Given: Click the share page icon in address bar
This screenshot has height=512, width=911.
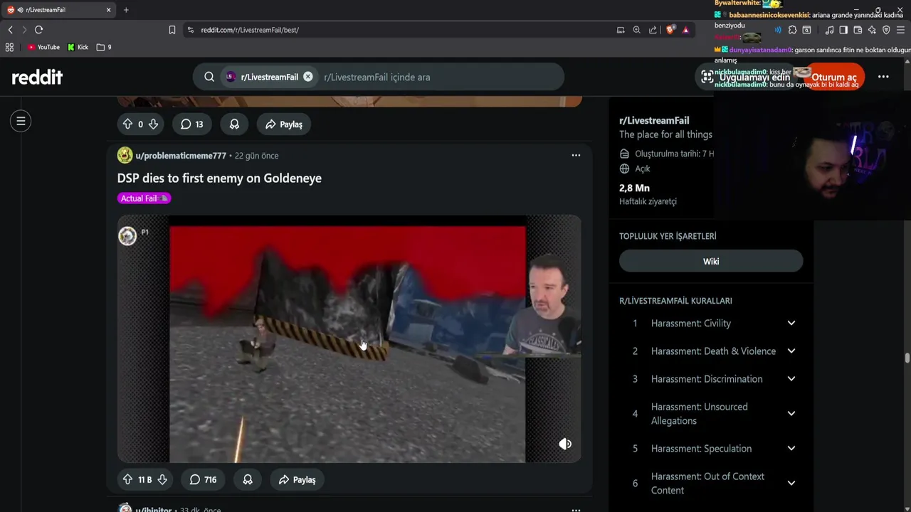Looking at the screenshot, I should tap(653, 30).
